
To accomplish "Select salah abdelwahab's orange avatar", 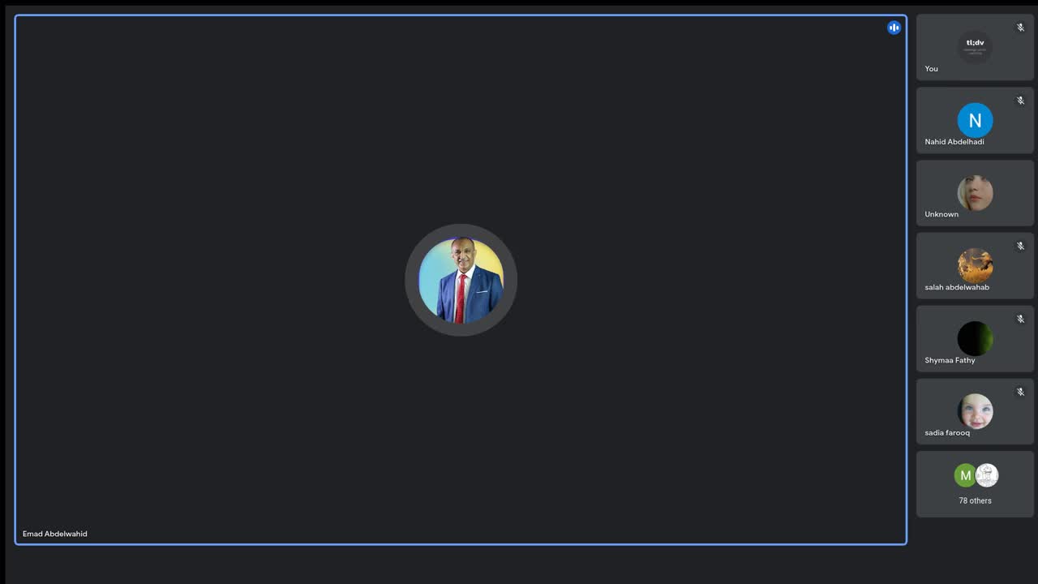I will 975,265.
